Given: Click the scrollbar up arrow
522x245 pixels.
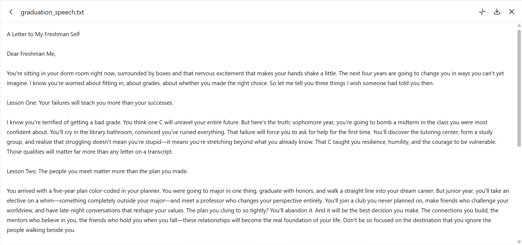Looking at the screenshot, I should (x=519, y=26).
